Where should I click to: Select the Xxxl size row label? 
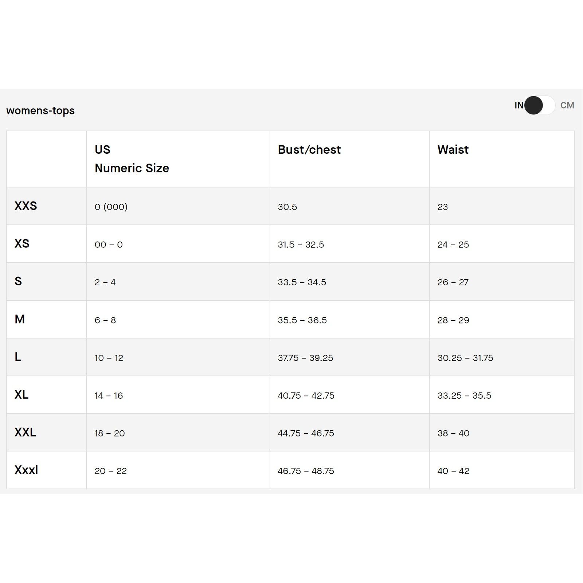pyautogui.click(x=26, y=470)
